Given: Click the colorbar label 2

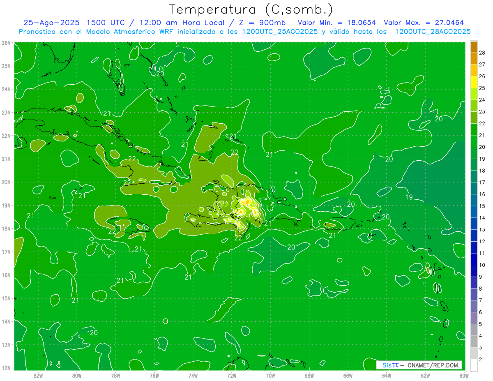Looking at the screenshot, I should (x=481, y=360).
